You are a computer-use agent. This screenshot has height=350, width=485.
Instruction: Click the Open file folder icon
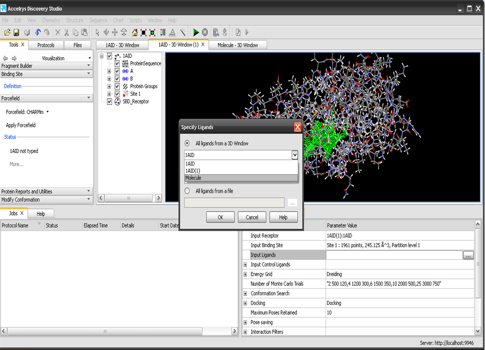pos(7,32)
